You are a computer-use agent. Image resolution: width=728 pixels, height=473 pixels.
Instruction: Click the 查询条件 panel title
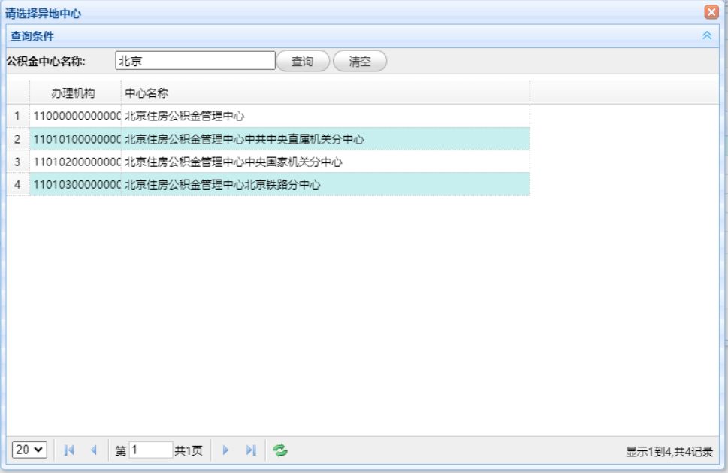tap(32, 36)
